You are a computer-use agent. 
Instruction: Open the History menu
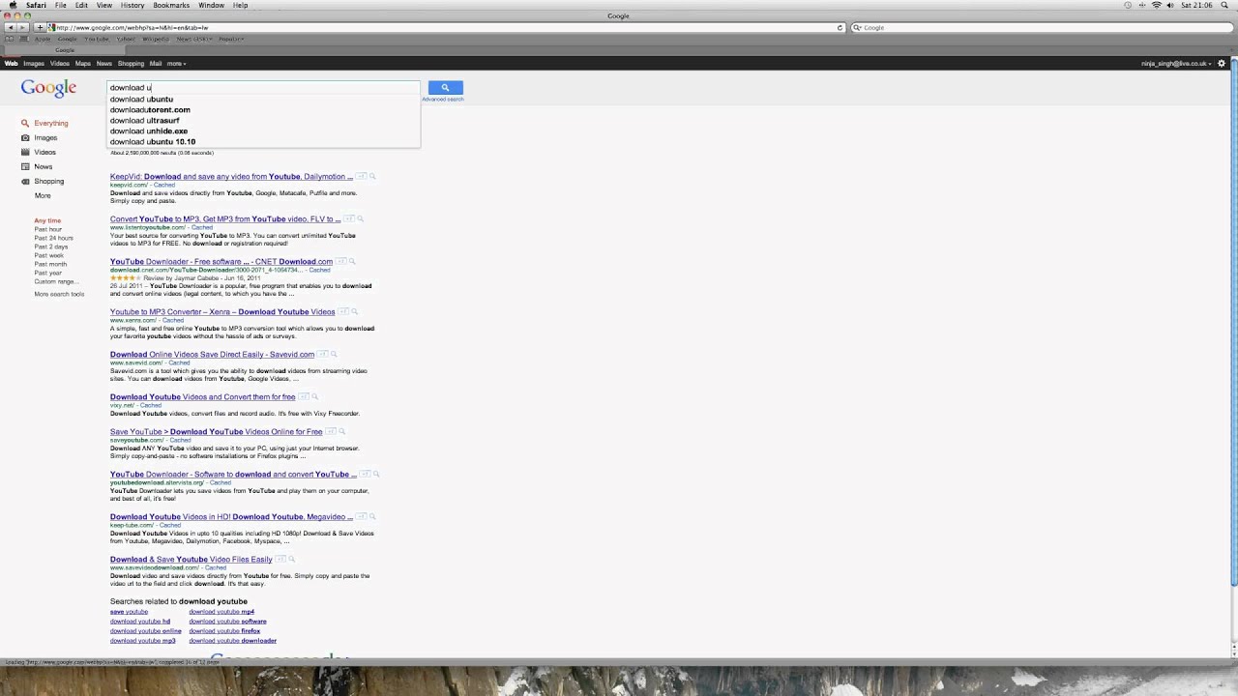(x=133, y=5)
